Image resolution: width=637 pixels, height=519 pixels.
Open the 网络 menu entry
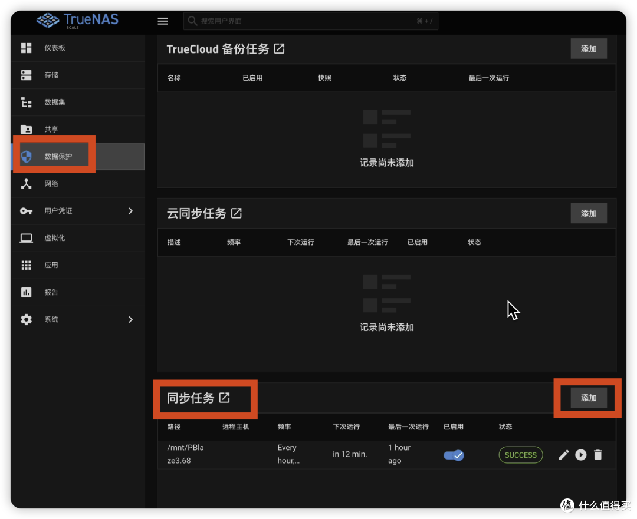tap(78, 184)
